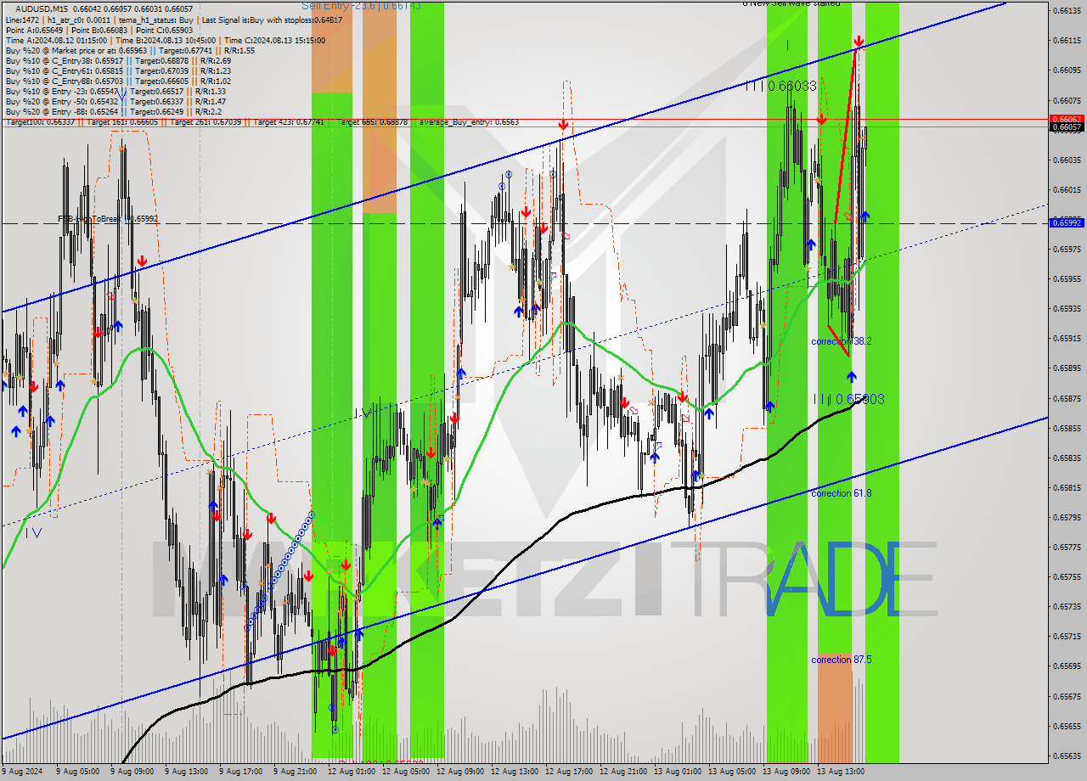
Task: Click the 0.65755 price axis label
Action: point(1067,576)
